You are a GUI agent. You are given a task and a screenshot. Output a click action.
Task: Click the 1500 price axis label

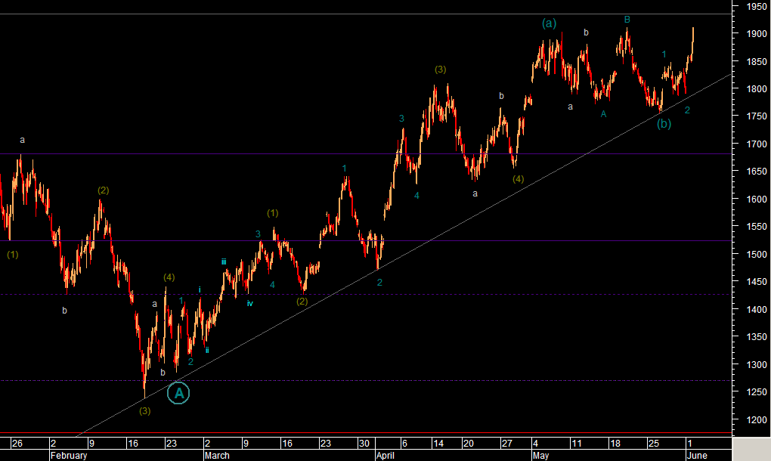757,255
